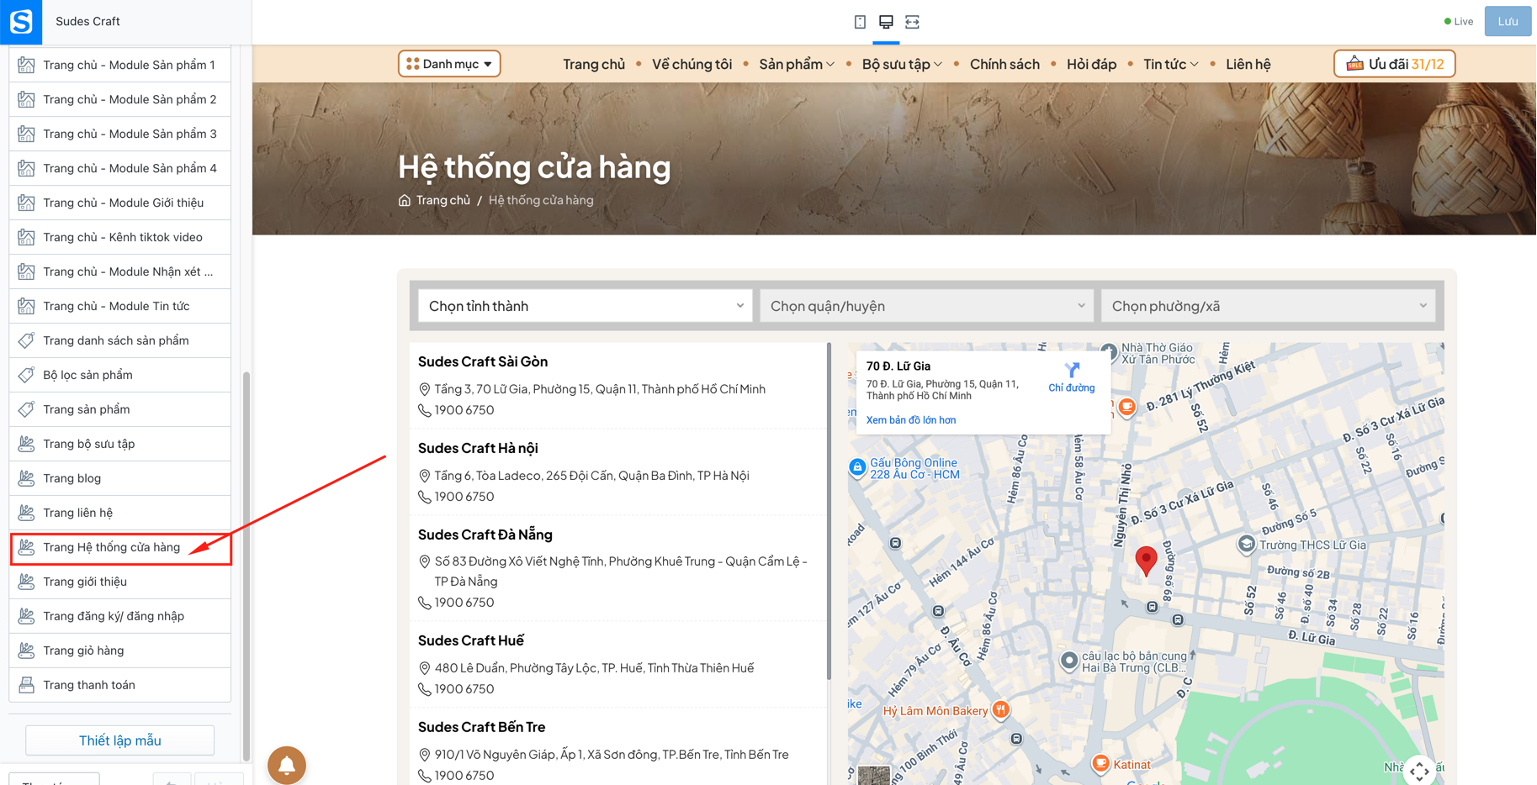The image size is (1537, 785).
Task: Click icon beside Trang thanh toán
Action: point(27,685)
